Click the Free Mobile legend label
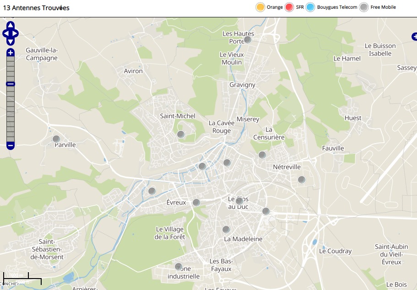 (383, 7)
